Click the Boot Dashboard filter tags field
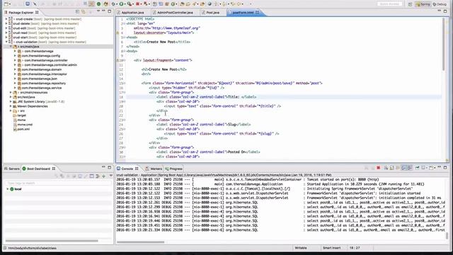453x255 pixels. [x=58, y=183]
